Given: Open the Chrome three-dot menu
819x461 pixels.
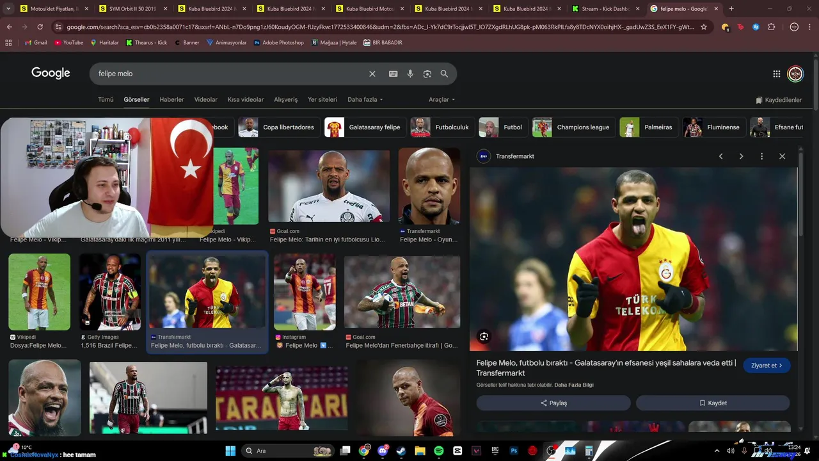Looking at the screenshot, I should pos(810,27).
